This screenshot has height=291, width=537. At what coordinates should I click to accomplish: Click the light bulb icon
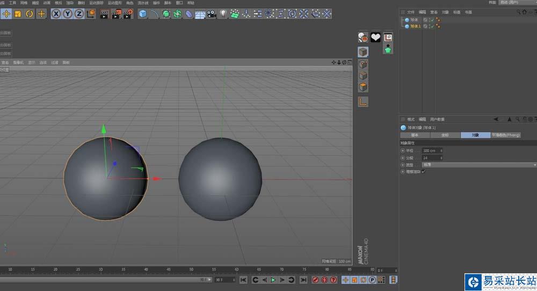pyautogui.click(x=223, y=13)
